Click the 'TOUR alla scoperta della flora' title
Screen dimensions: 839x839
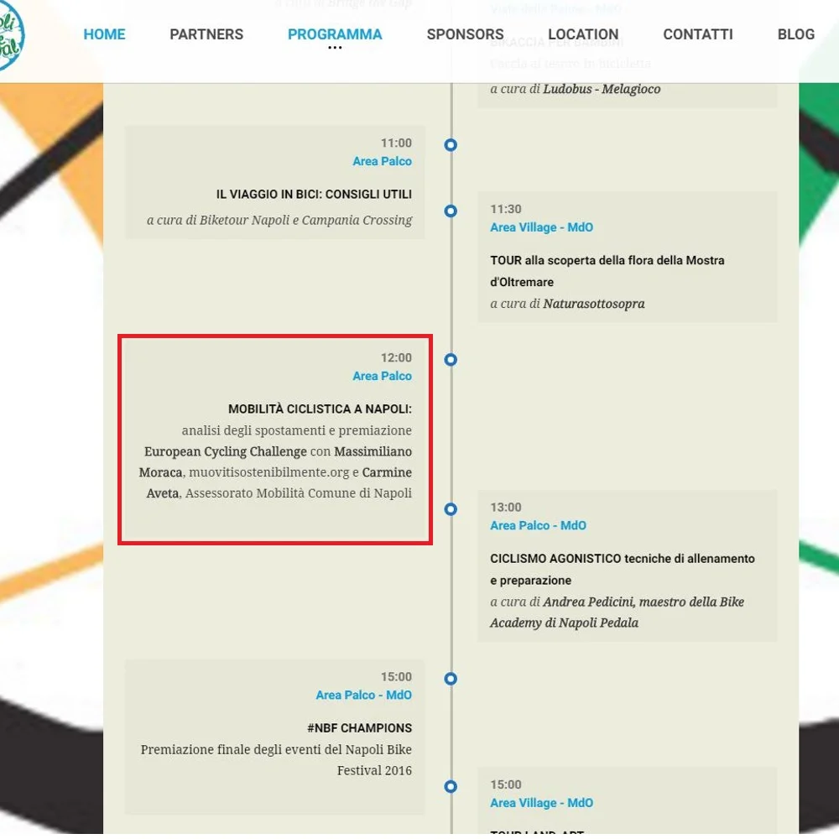(x=607, y=271)
